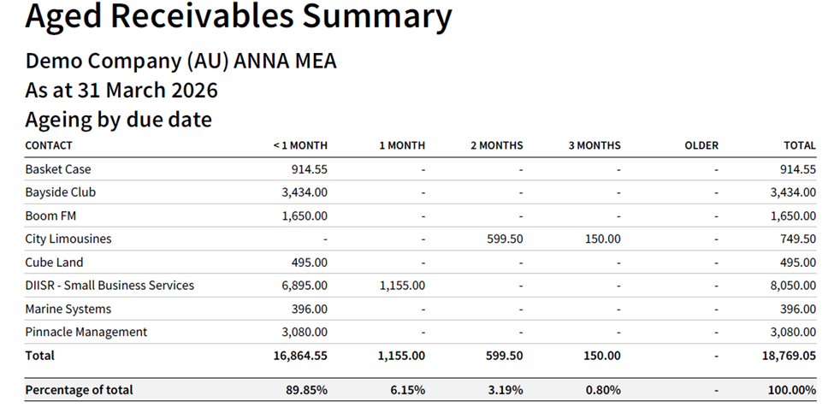The image size is (834, 407).
Task: Click the Pinnacle Management contact name
Action: 86,332
